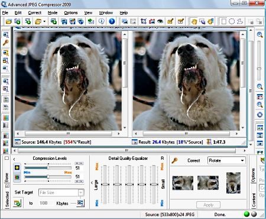This screenshot has height=219, width=266.
Task: Open the clock info icon in the toolbar
Action: click(102, 21)
